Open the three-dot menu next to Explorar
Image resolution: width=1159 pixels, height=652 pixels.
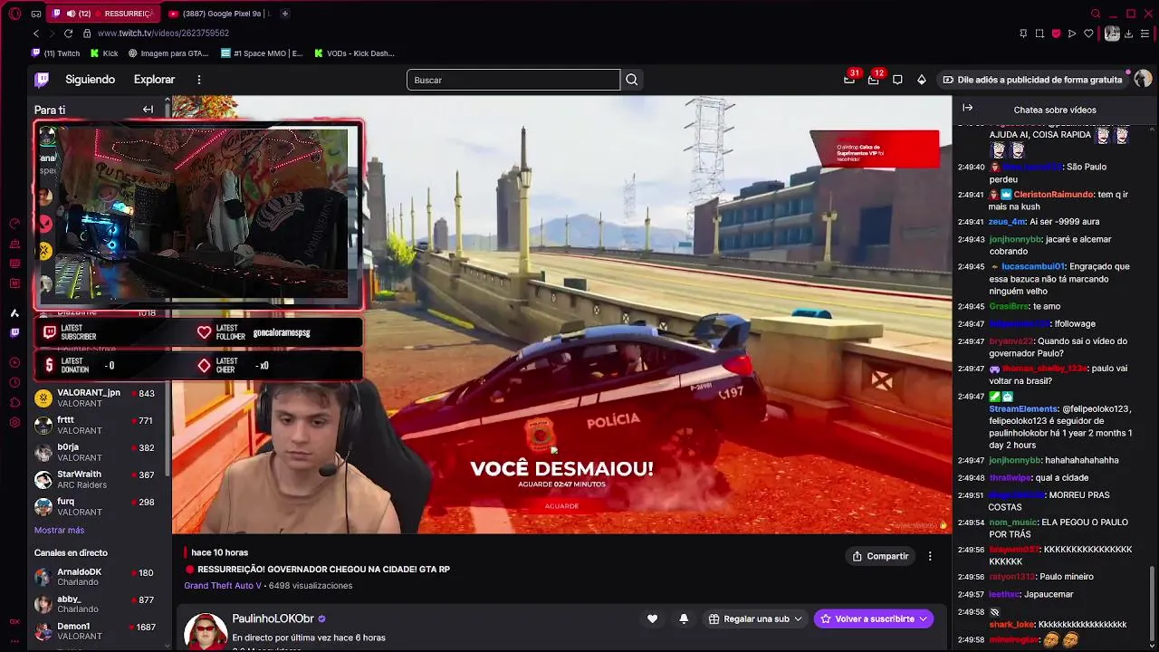click(x=199, y=80)
